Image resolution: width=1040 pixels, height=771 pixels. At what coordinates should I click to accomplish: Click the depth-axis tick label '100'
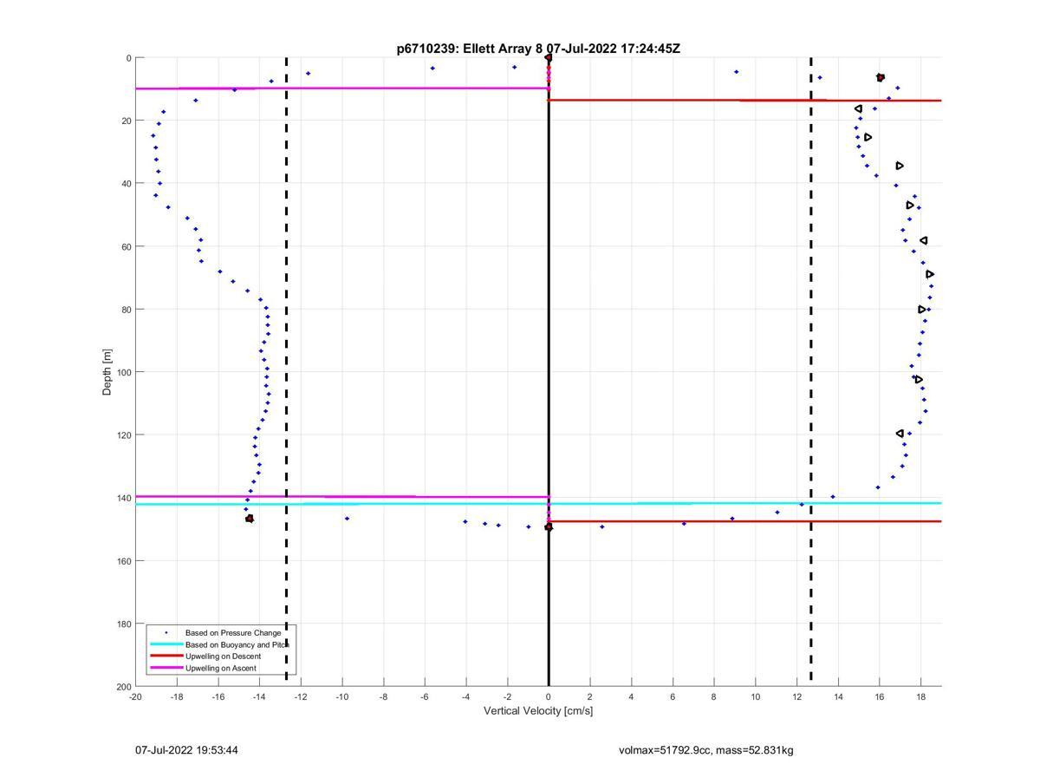tap(124, 372)
